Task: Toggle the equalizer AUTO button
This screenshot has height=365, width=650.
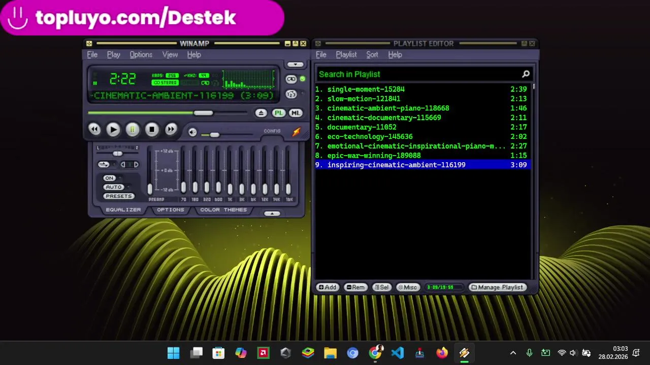Action: point(114,187)
